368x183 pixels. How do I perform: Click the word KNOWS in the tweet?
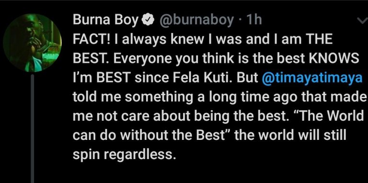coord(333,59)
